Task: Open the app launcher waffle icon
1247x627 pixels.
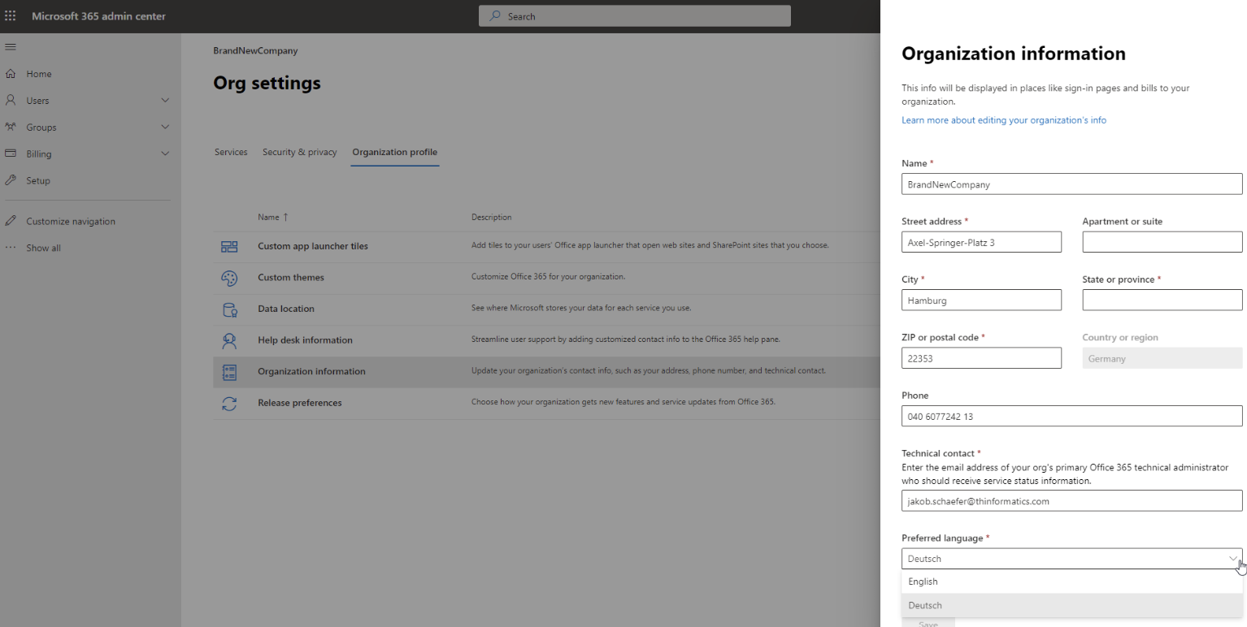Action: 11,16
